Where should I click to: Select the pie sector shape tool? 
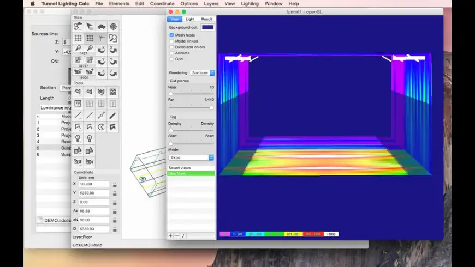tap(102, 127)
